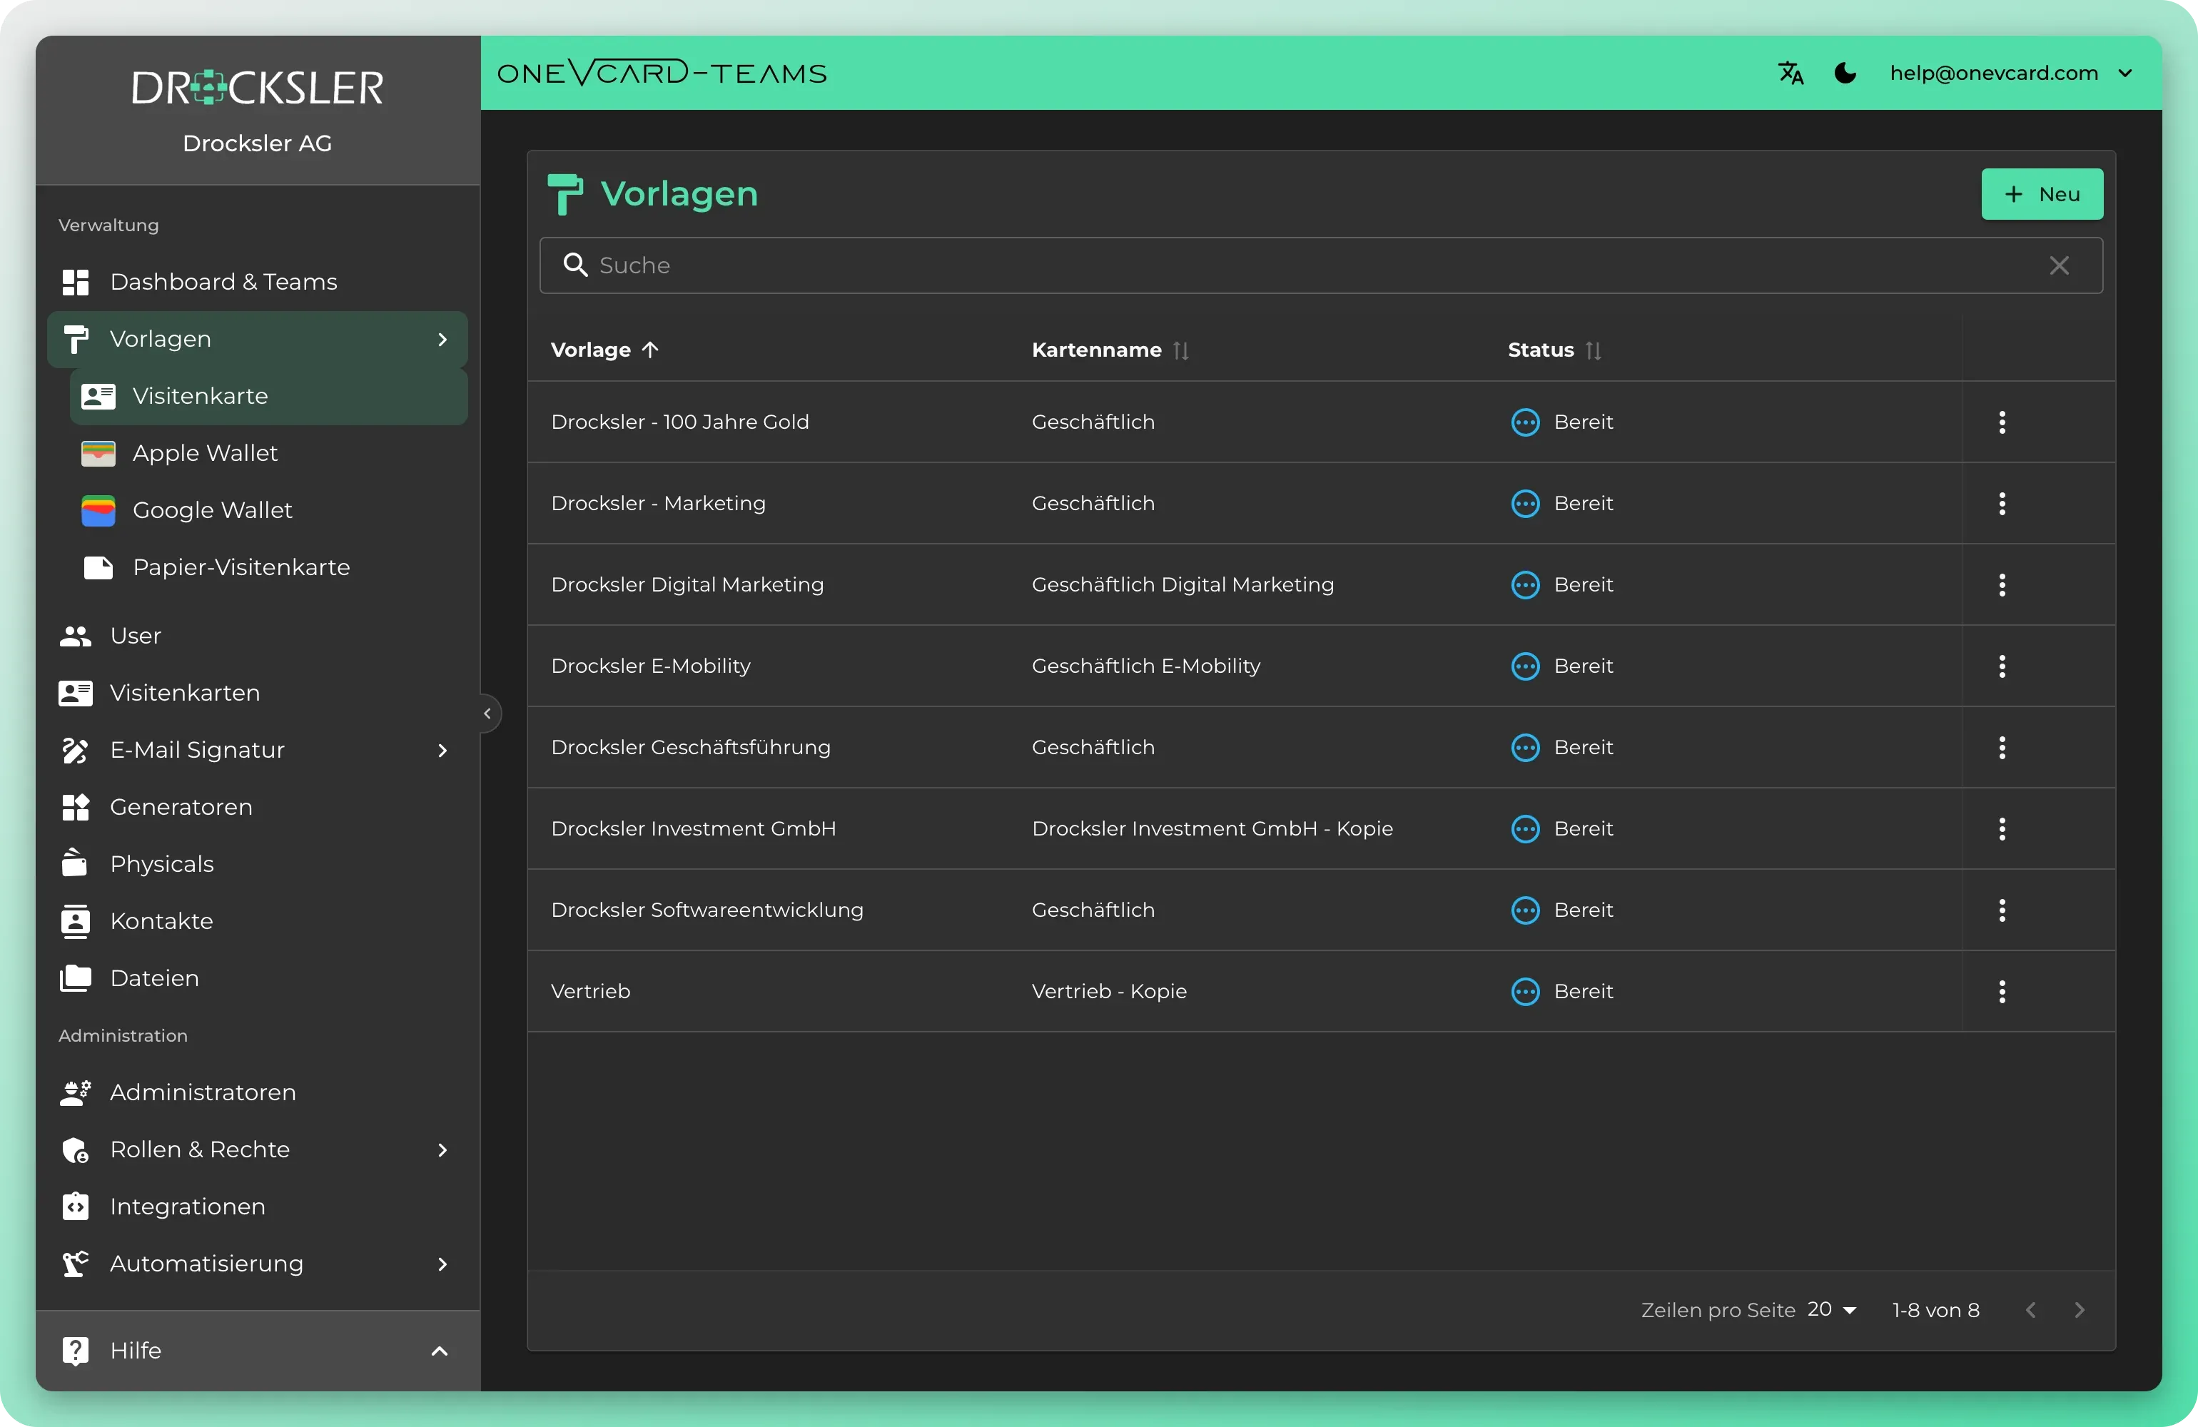Open actions menu for Drocksler - Marketing
This screenshot has width=2198, height=1427.
(2001, 504)
